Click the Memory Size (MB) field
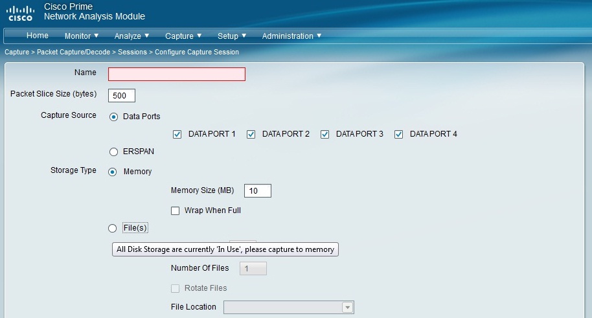This screenshot has height=318, width=592. (x=258, y=190)
